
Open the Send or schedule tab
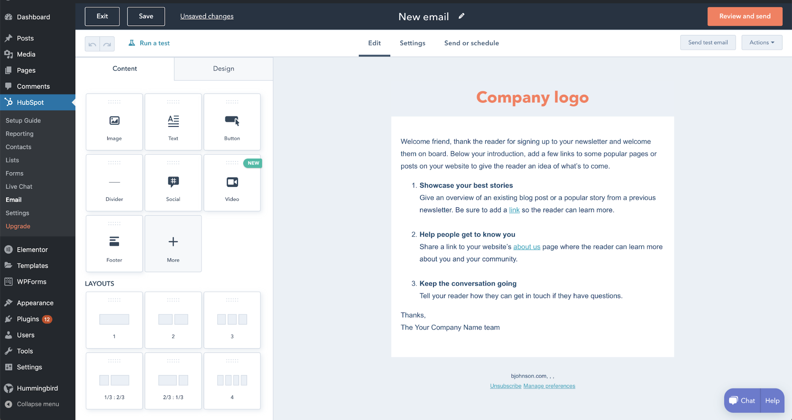(x=471, y=43)
